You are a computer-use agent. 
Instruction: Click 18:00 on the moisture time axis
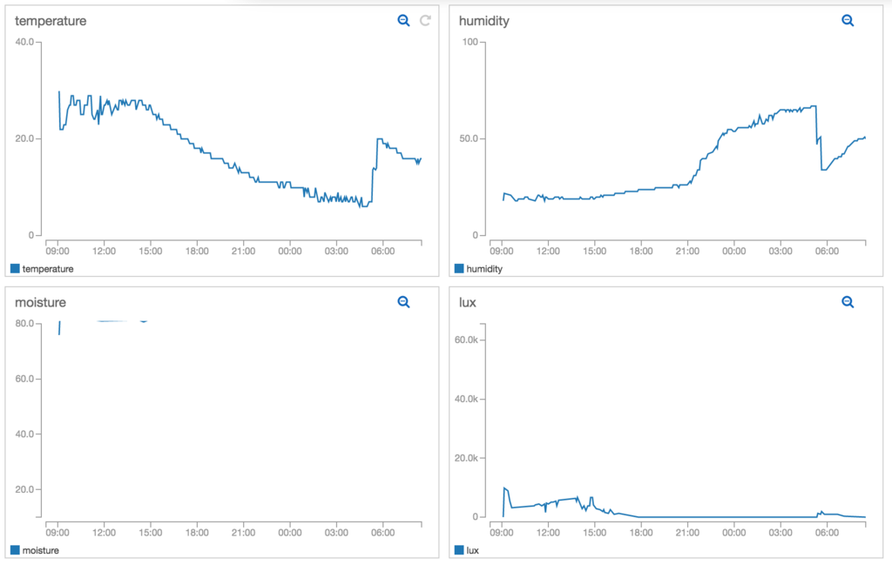[x=197, y=533]
